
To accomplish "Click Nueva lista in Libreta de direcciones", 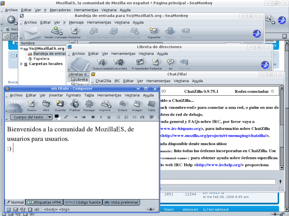I will 119,64.
